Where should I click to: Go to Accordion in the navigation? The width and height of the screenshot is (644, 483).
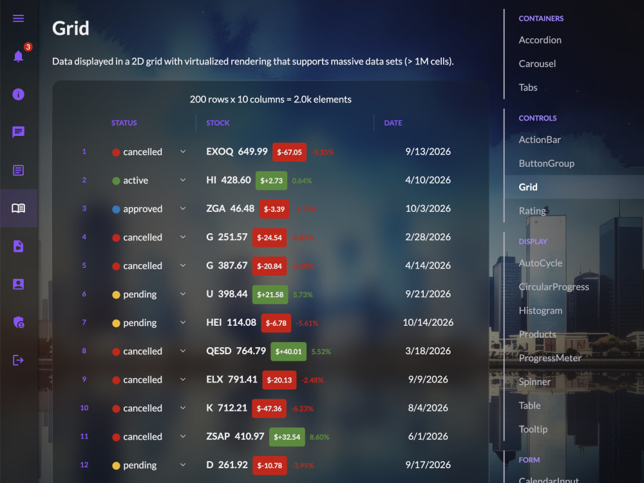[x=540, y=40]
